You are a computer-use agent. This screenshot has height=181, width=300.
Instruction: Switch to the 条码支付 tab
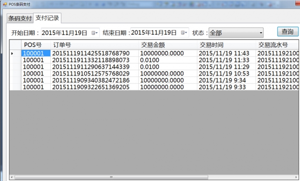tap(20, 18)
